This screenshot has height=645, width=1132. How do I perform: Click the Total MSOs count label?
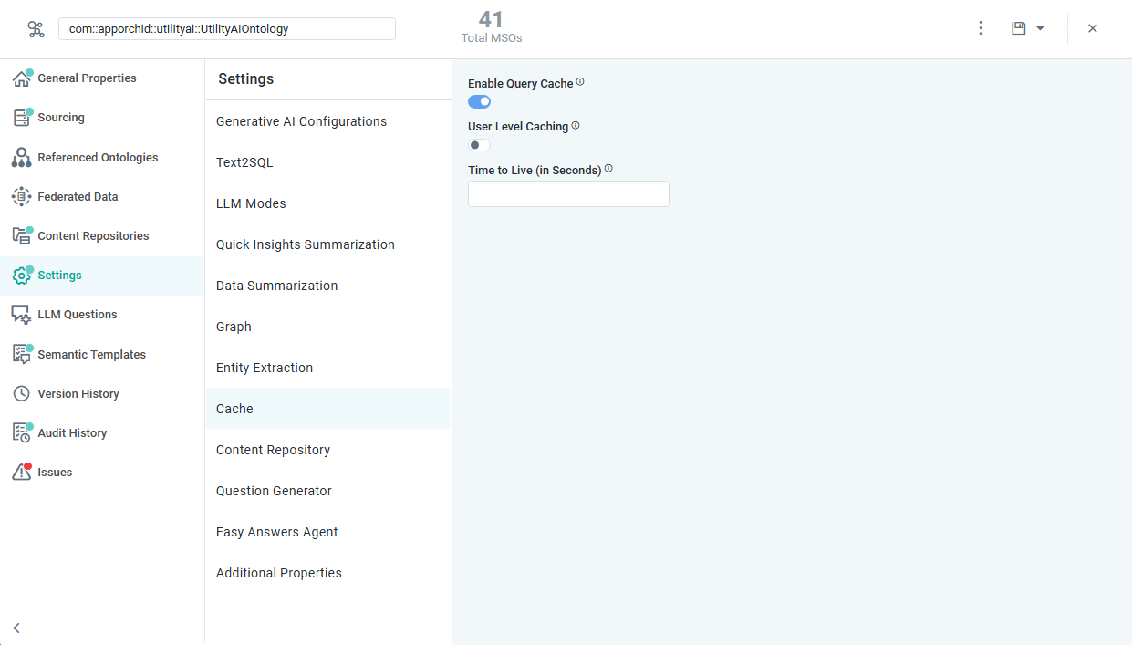tap(492, 38)
